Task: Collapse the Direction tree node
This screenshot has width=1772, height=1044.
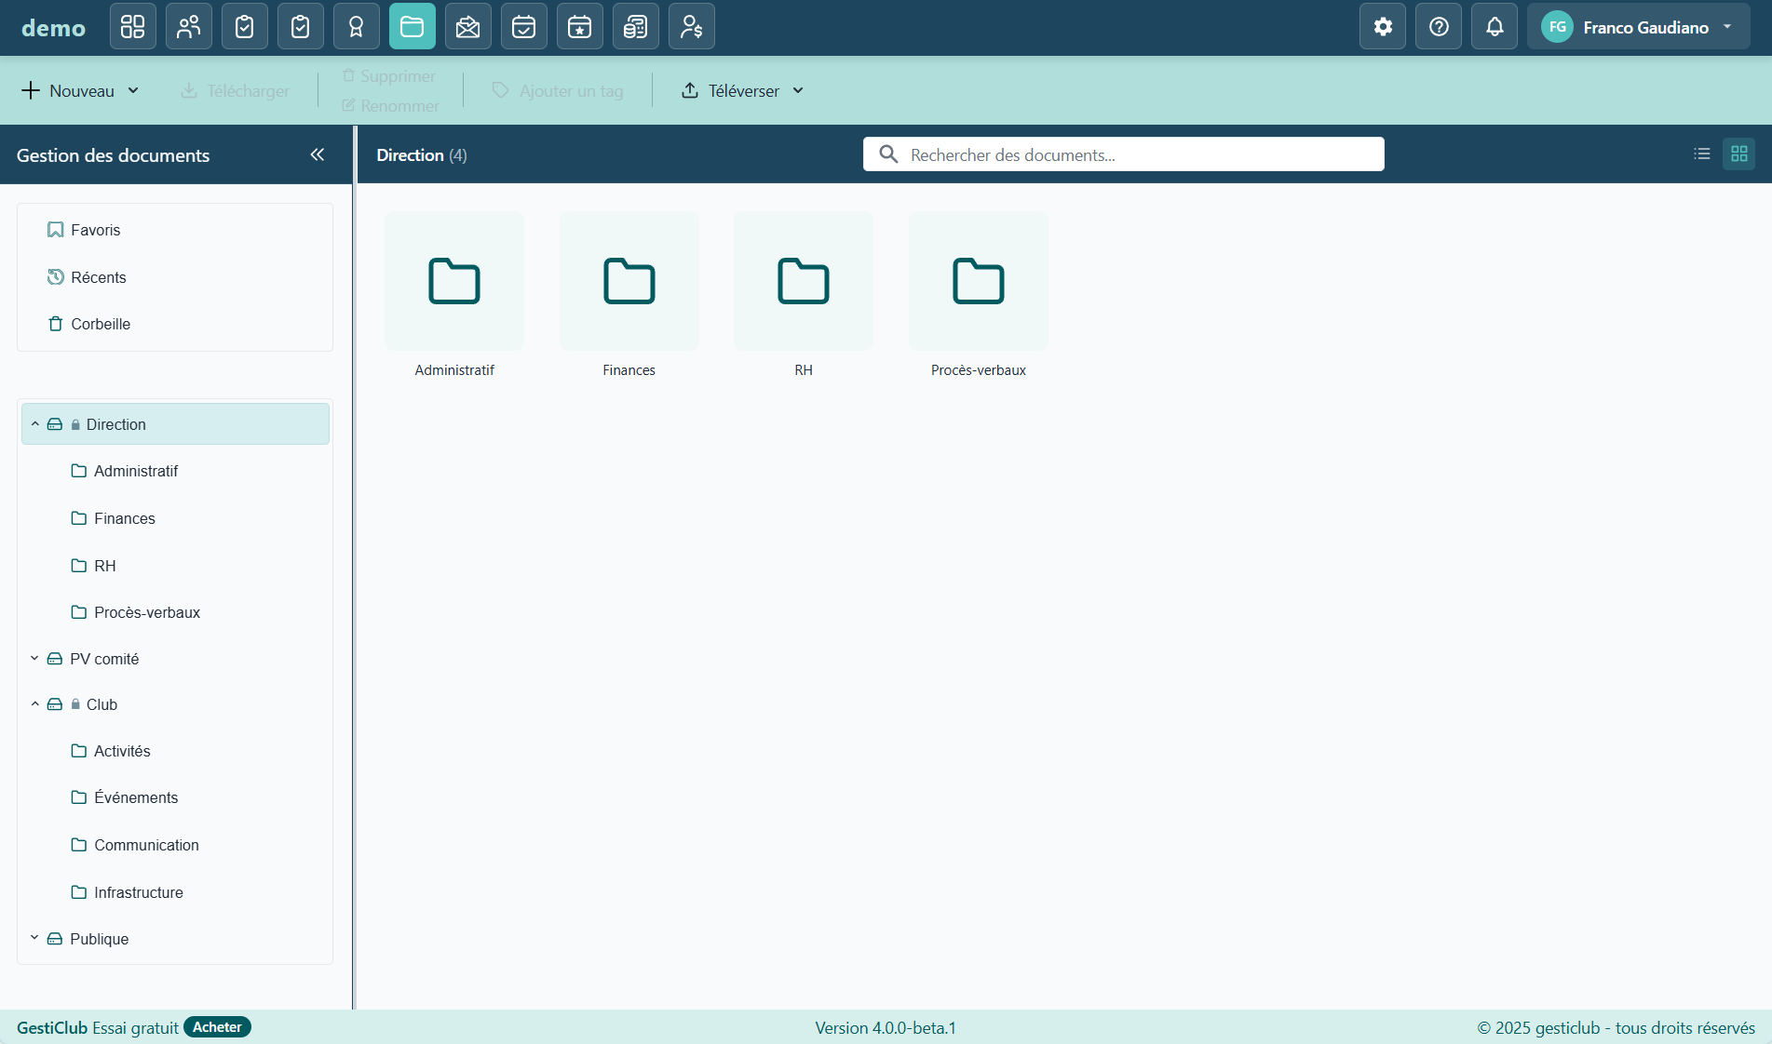Action: click(35, 424)
